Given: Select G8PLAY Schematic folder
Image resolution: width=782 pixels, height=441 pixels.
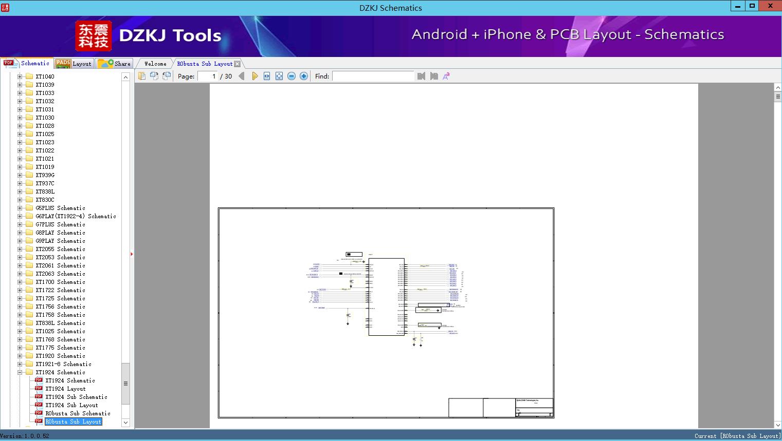Looking at the screenshot, I should point(60,233).
